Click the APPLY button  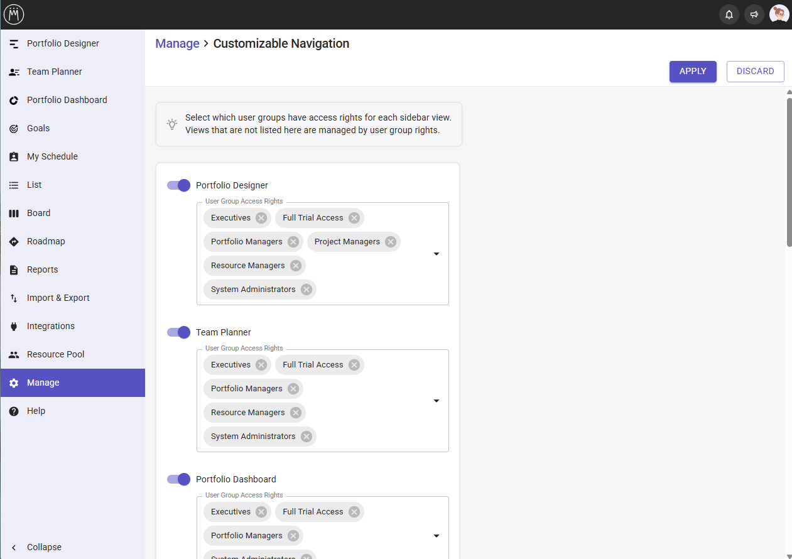click(x=693, y=72)
